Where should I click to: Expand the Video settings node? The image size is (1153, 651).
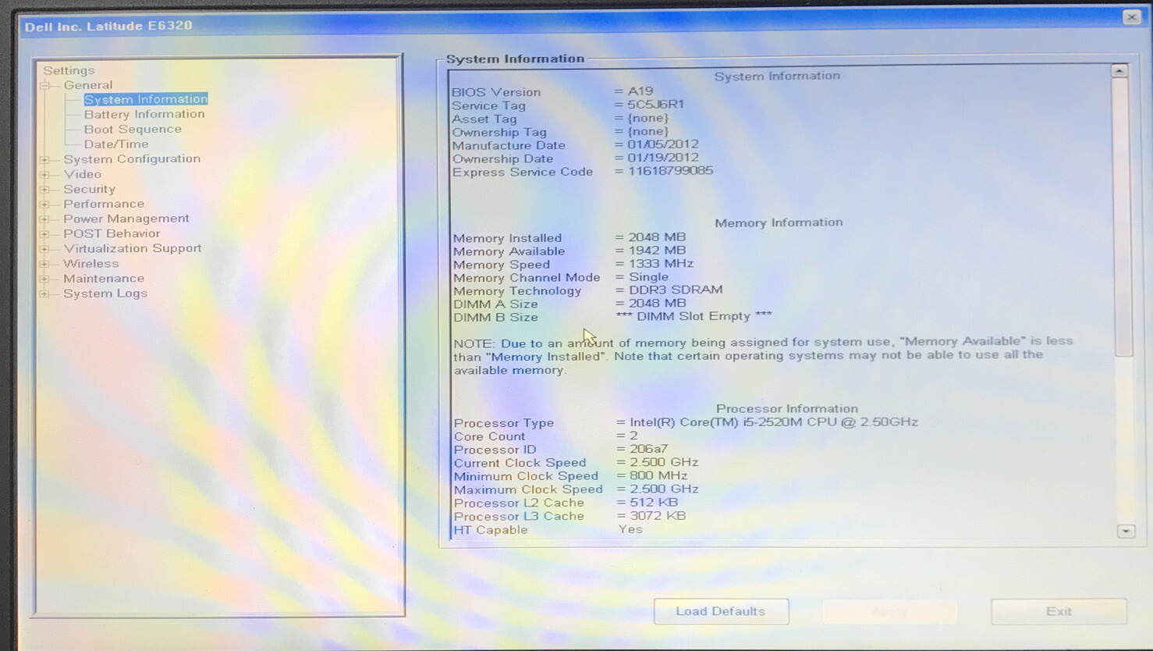(45, 175)
